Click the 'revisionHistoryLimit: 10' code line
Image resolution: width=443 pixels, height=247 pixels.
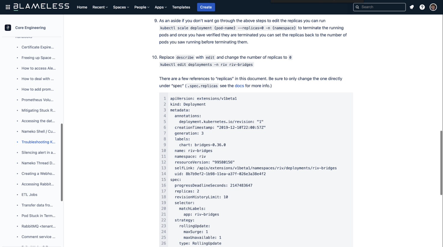(201, 197)
